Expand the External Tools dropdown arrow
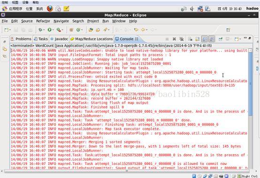Screen dimensions: 260x178 pos(62,30)
